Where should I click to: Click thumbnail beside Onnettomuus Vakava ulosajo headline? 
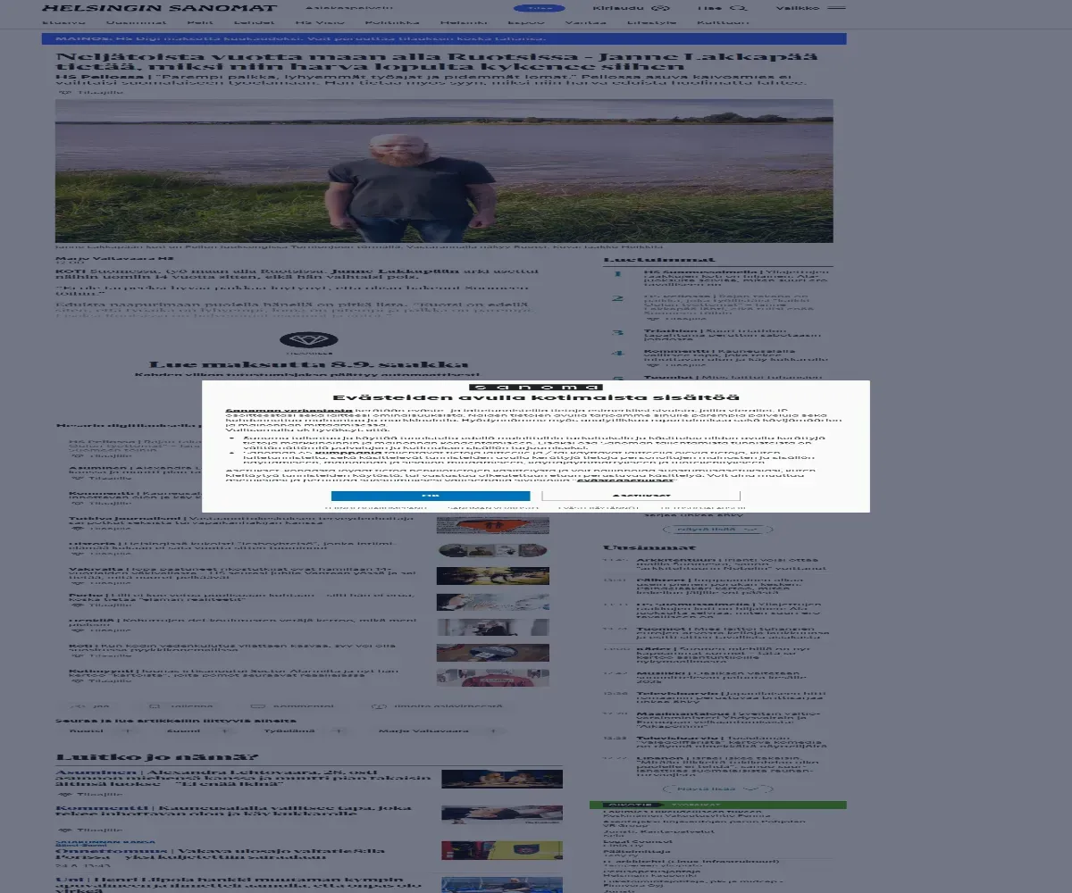[502, 850]
